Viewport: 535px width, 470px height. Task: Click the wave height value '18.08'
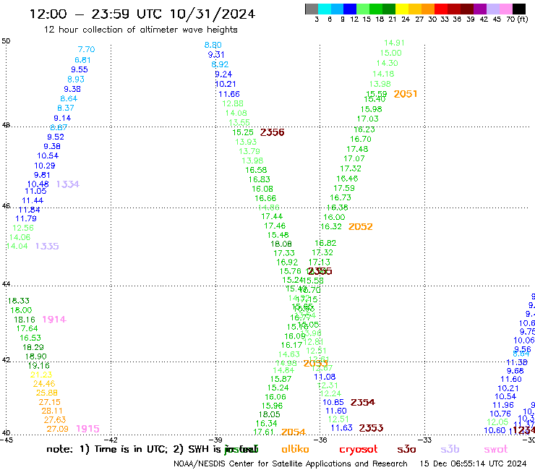point(281,244)
